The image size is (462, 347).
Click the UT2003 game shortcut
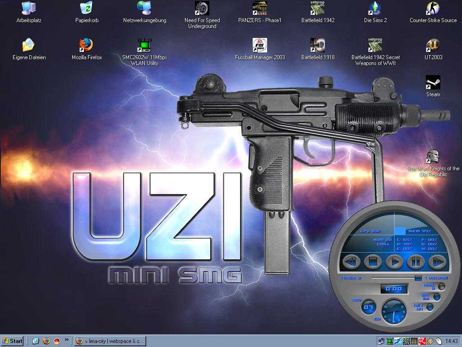coord(433,45)
